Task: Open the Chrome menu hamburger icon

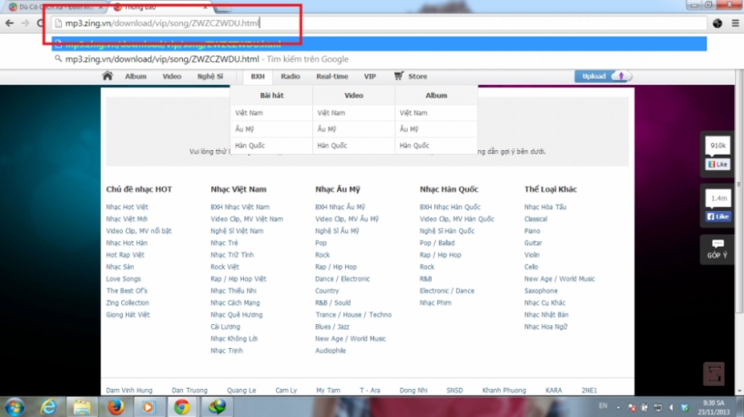Action: (x=735, y=23)
